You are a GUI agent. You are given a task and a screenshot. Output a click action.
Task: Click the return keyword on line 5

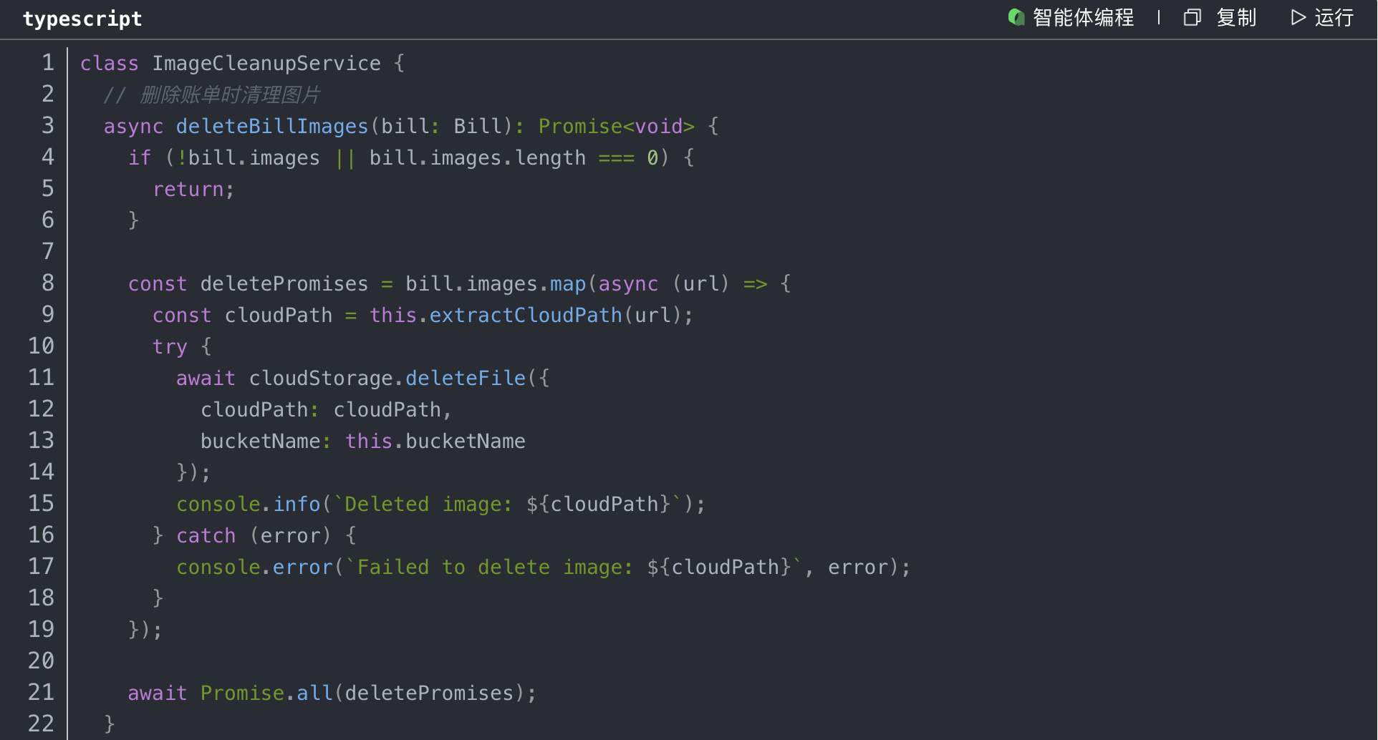[188, 190]
